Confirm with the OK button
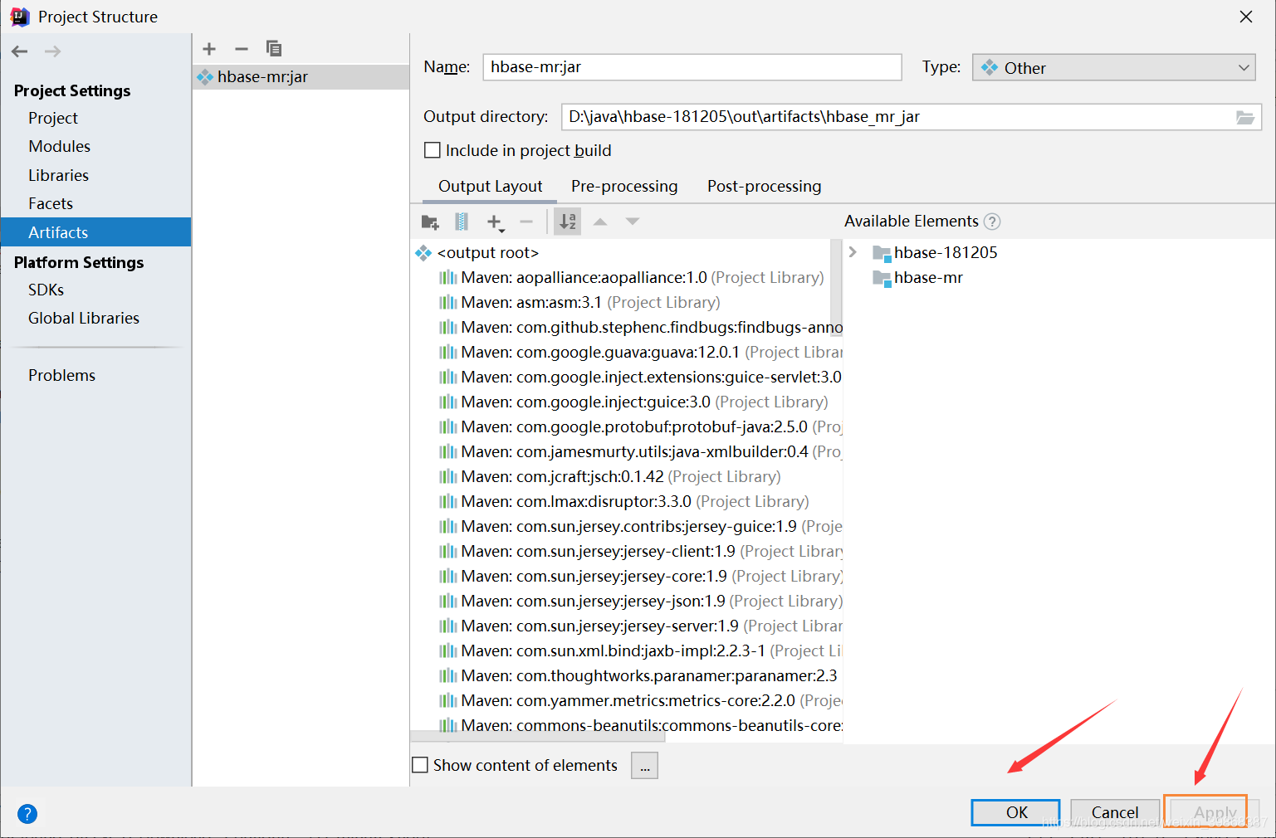 click(x=1016, y=812)
